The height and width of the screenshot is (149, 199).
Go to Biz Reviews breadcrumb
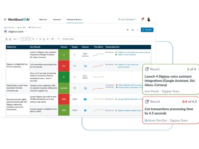[x=9, y=27]
